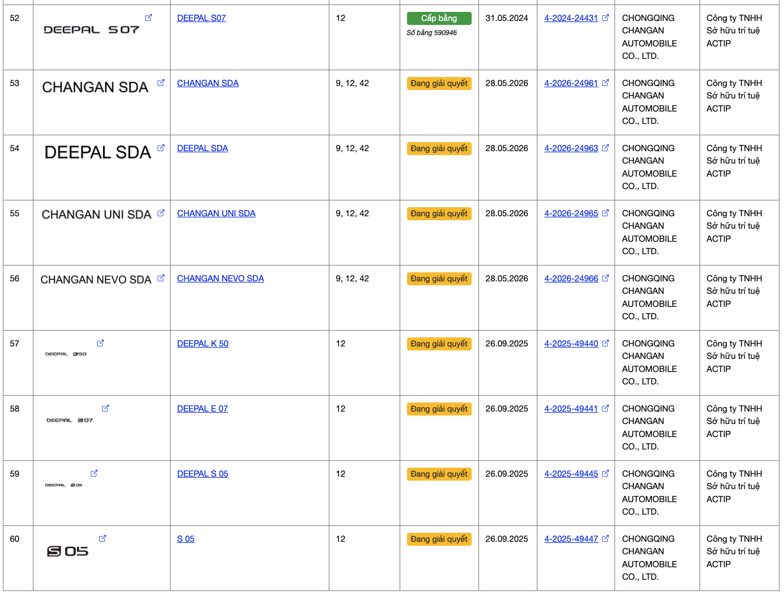Select "Đang giải quyết" status in row 60

439,539
